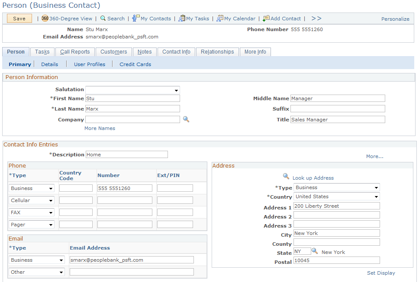The width and height of the screenshot is (419, 282).
Task: Click the Postal field with 10045
Action: 337,260
